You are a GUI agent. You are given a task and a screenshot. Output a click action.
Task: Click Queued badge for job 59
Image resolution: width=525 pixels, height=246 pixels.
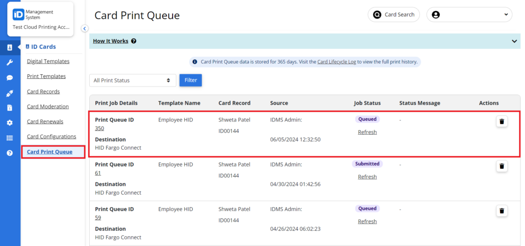(x=367, y=209)
